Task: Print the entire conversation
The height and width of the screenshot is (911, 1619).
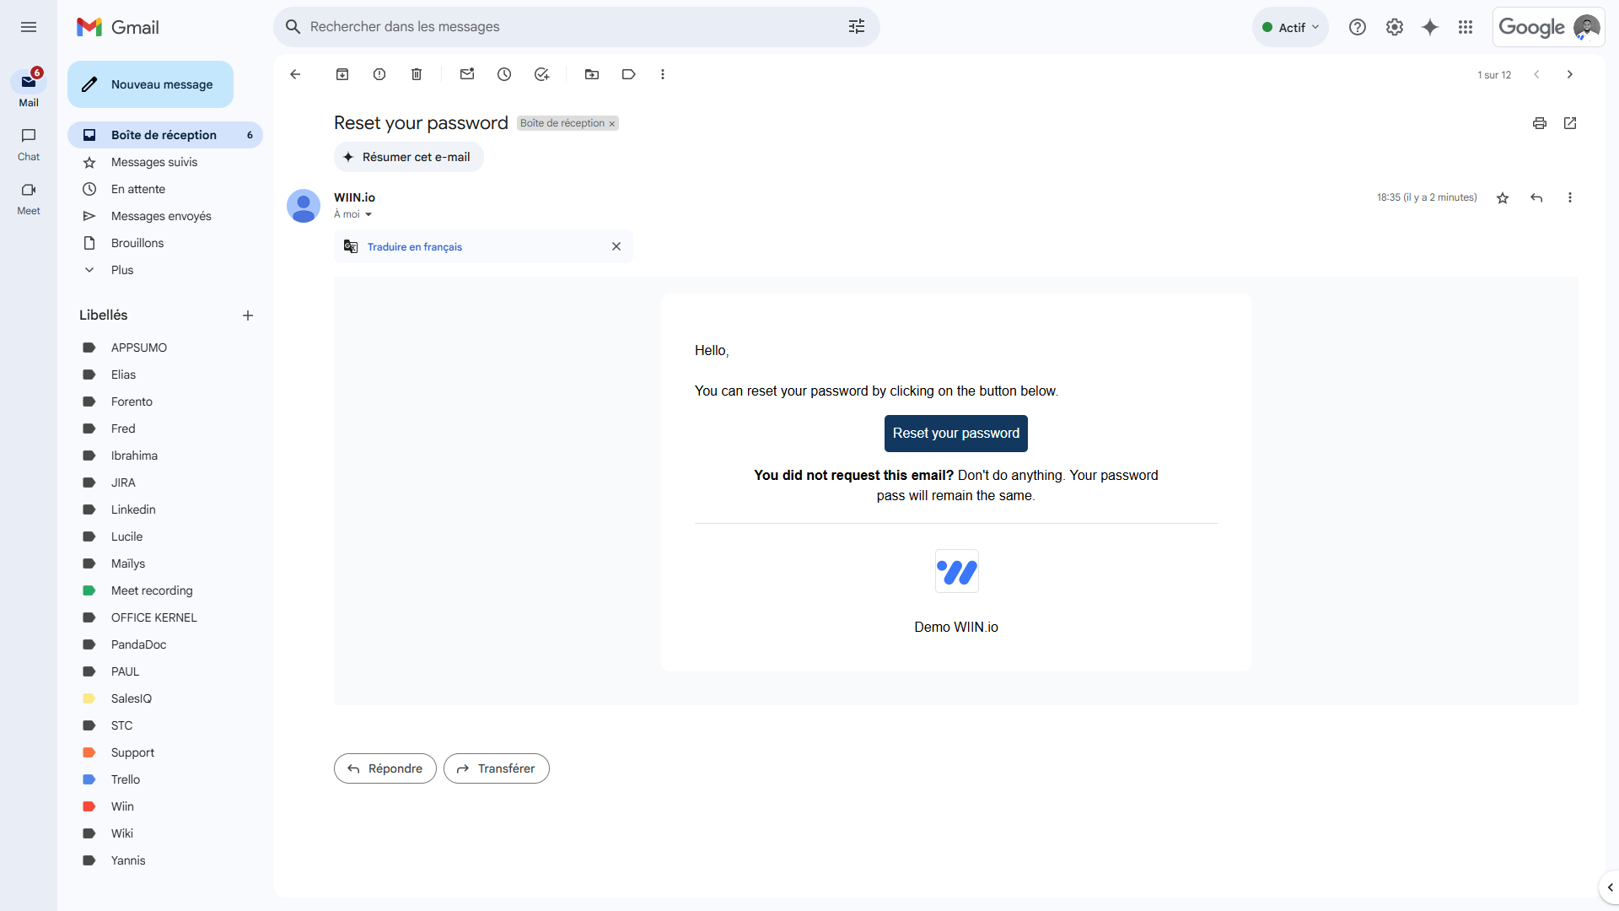Action: pyautogui.click(x=1540, y=123)
